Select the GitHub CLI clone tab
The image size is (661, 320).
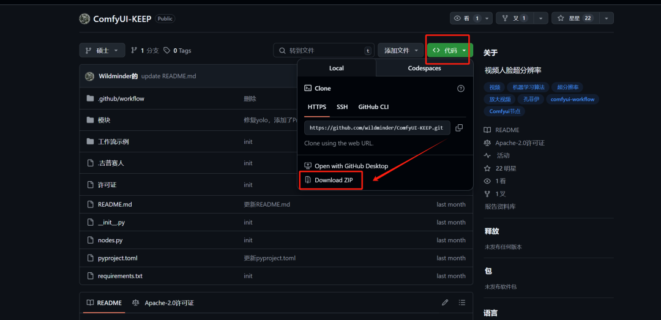pos(373,106)
